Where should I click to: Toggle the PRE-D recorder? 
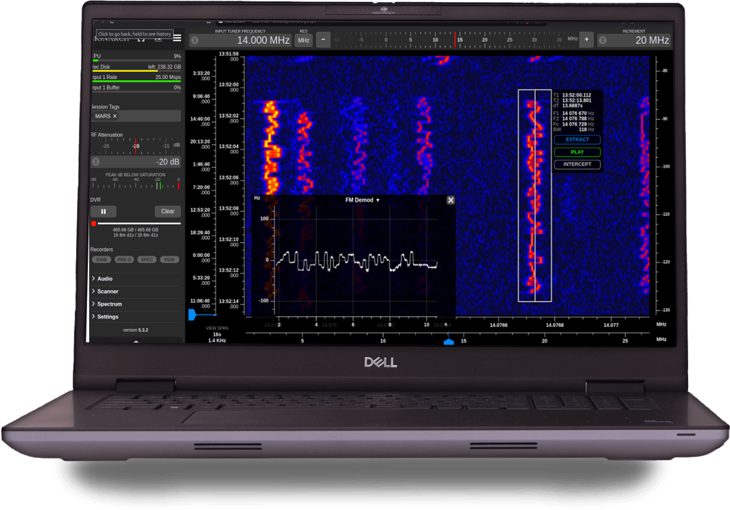tap(124, 260)
